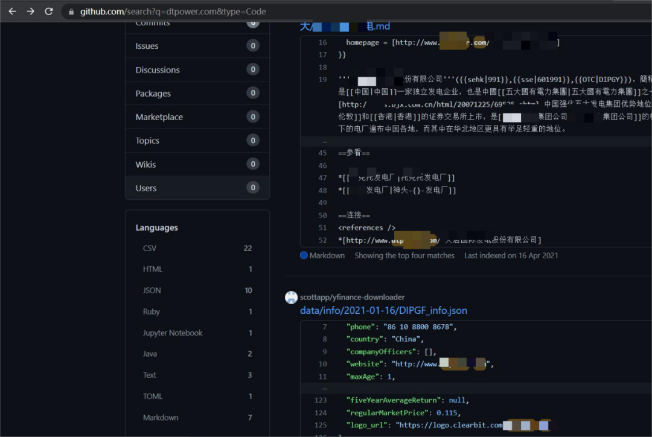
Task: Click the "phone" line in JSON snippet
Action: tap(401, 327)
